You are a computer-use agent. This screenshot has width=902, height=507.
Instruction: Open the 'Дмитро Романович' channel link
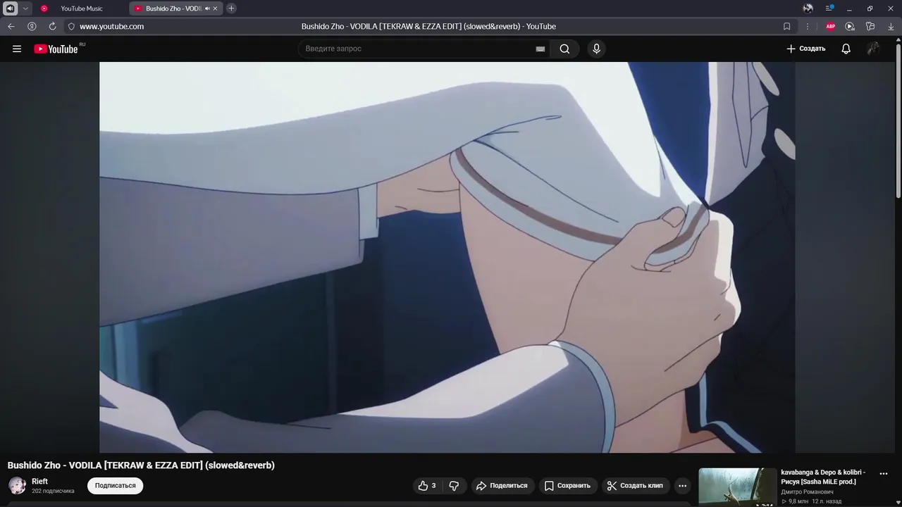pos(807,492)
